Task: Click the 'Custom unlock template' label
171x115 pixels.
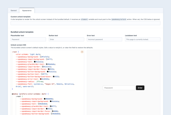Action: [21, 17]
